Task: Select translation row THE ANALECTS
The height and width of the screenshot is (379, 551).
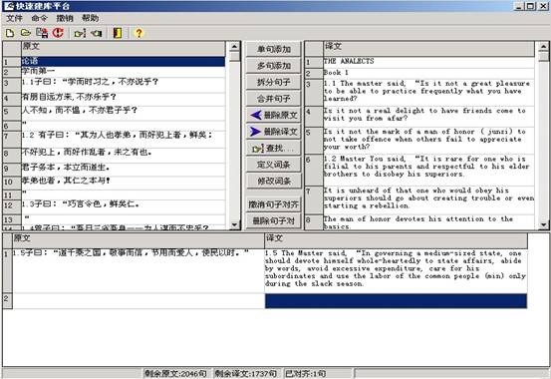Action: tap(428, 62)
